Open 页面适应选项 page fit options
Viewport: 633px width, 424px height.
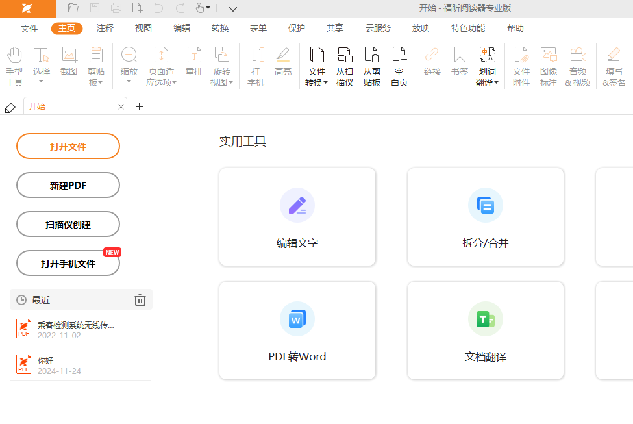[x=161, y=67]
